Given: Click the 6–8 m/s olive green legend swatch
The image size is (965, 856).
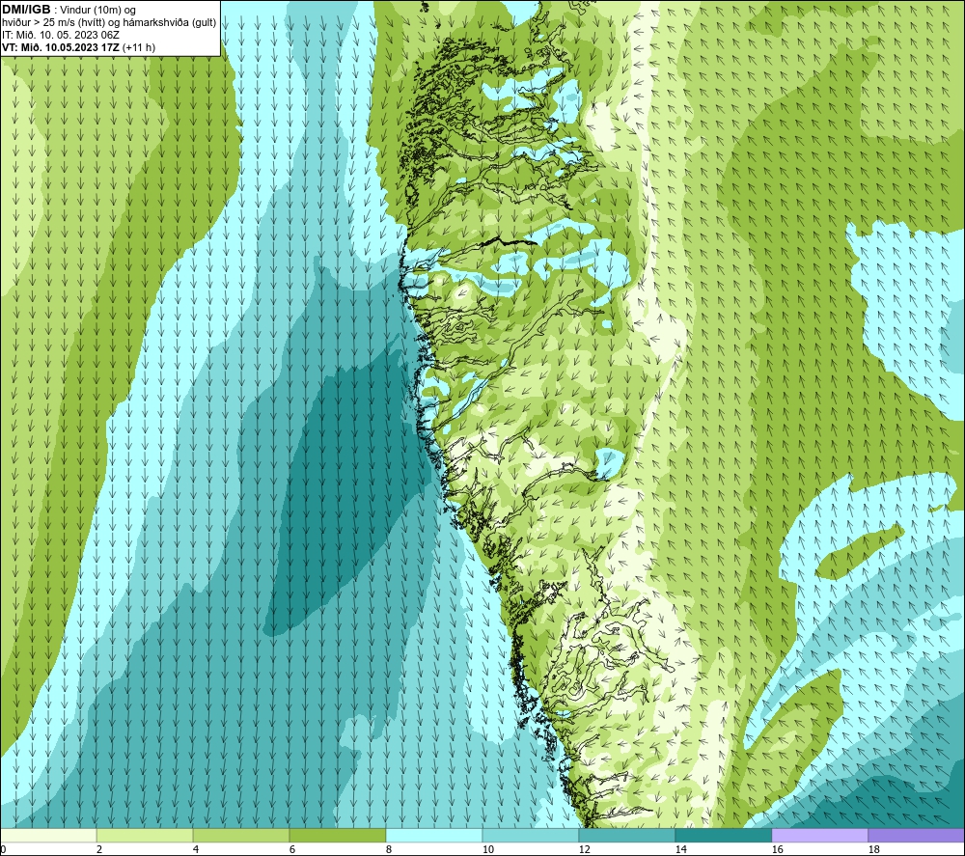Looking at the screenshot, I should point(337,835).
